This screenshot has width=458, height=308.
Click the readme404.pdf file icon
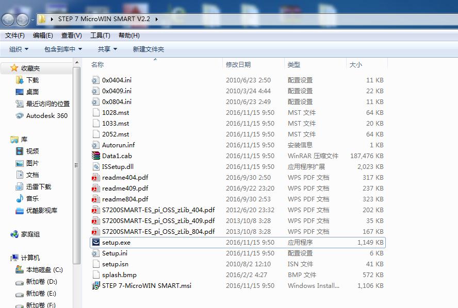[x=95, y=177]
